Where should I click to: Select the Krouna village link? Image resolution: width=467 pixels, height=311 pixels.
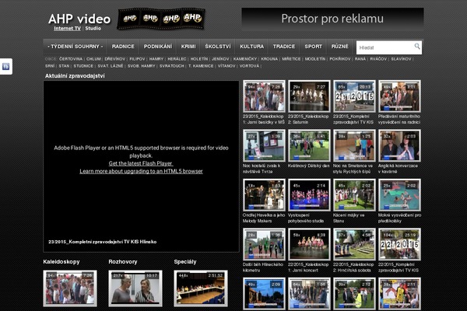tap(269, 59)
